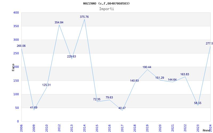Select data label 41.69
Viewport: 213px width, 133px height.
[x=34, y=108]
